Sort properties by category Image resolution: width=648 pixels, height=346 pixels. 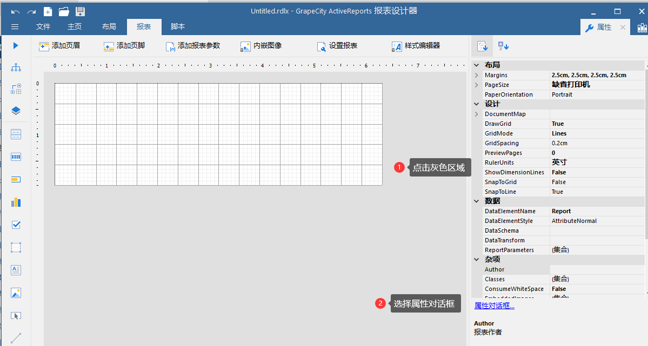pos(482,46)
